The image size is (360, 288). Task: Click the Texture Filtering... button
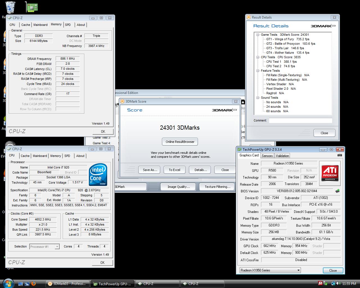pos(217,187)
